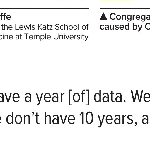Screen dimensions: 150x150
Task: Click the number "10" in the quote
Action: [86, 118]
